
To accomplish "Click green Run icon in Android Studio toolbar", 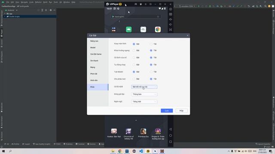I will [x=199, y=6].
